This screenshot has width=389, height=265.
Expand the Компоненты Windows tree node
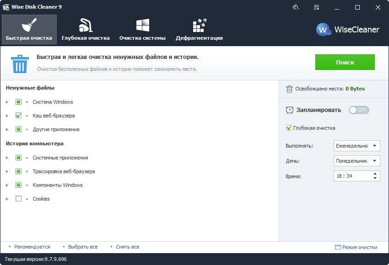coord(7,185)
